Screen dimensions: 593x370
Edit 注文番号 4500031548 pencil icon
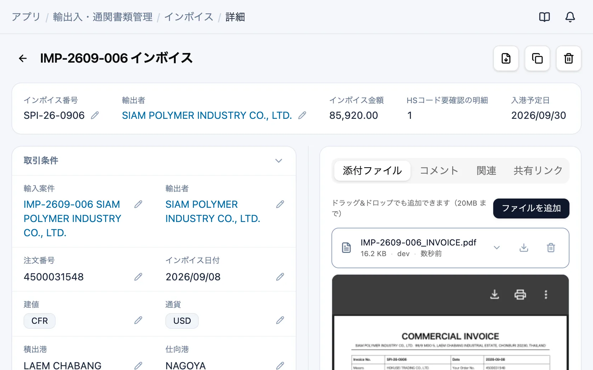click(x=138, y=277)
